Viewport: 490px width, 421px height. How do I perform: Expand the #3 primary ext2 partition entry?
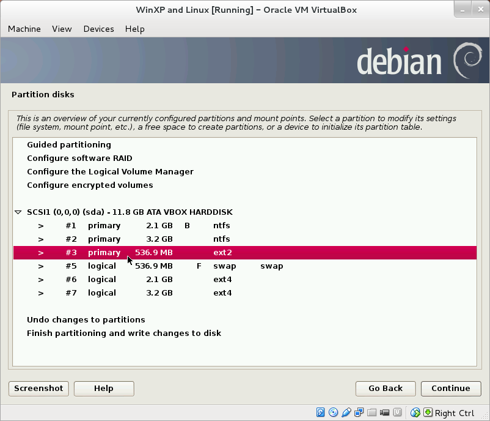40,252
